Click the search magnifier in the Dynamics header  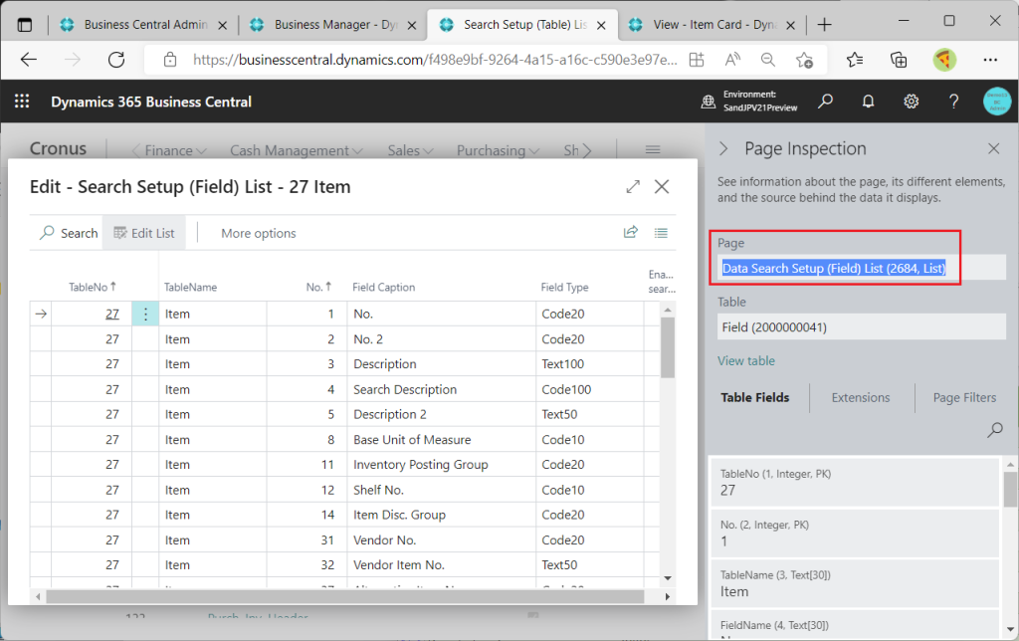(825, 102)
